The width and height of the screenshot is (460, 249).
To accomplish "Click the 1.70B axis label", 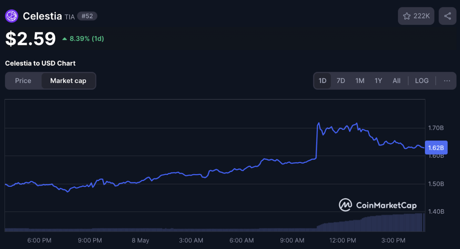I will [x=436, y=128].
